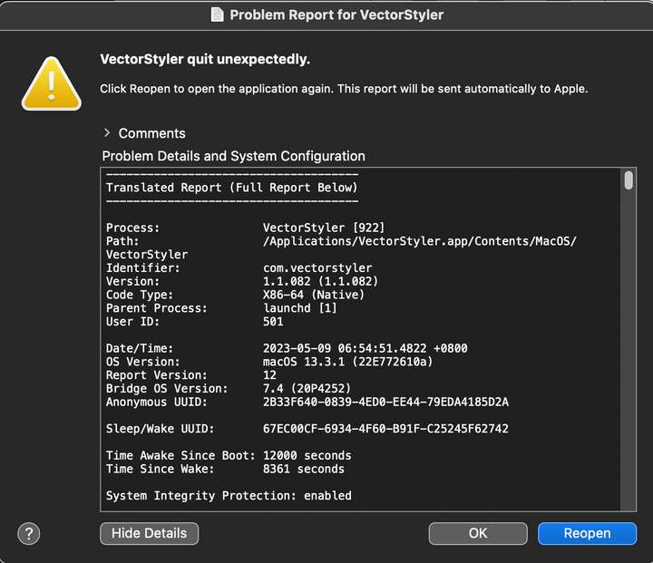Click the OK button
653x563 pixels.
(x=478, y=533)
